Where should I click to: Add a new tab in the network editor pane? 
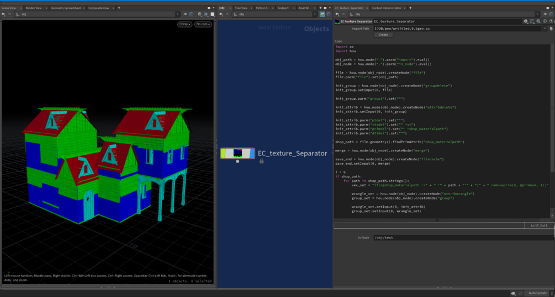[320, 8]
